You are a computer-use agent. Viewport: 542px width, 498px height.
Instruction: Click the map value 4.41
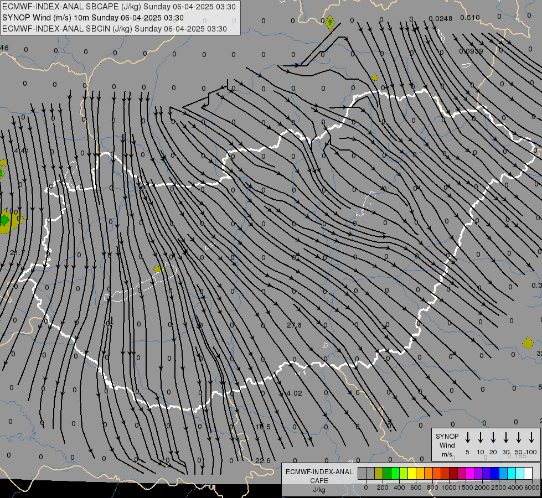[x=22, y=151]
